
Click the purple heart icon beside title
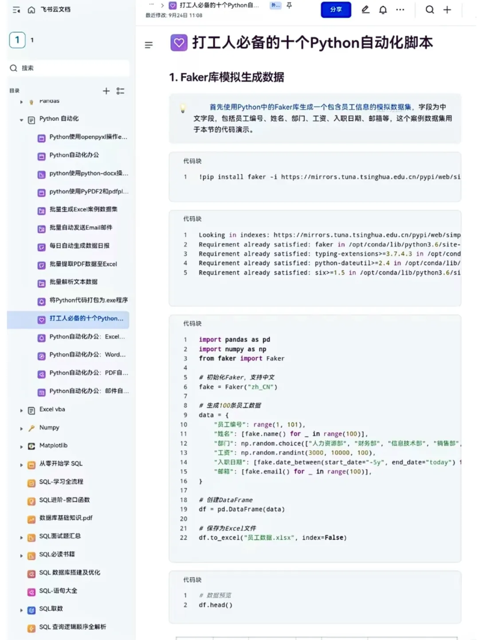pos(179,43)
